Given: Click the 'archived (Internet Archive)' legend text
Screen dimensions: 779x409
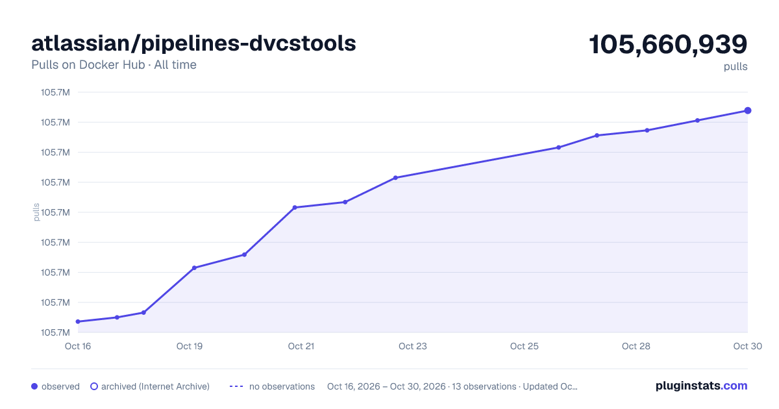Looking at the screenshot, I should click(x=155, y=386).
